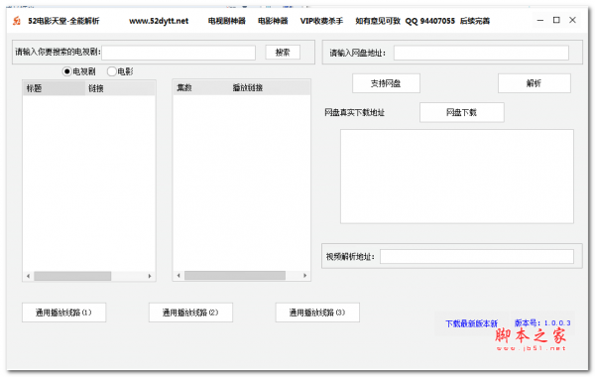The image size is (595, 377).
Task: Click the 解析 button
Action: [x=534, y=83]
